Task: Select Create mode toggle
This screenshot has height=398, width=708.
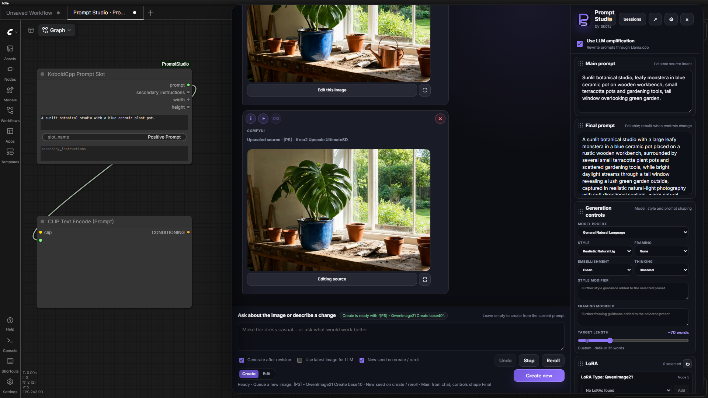Action: coord(249,374)
